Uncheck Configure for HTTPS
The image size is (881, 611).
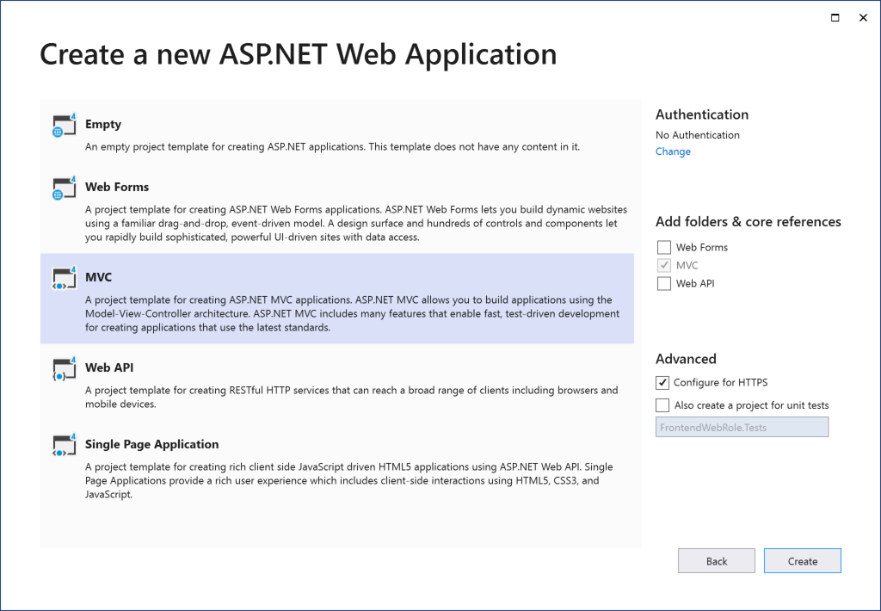pyautogui.click(x=662, y=383)
